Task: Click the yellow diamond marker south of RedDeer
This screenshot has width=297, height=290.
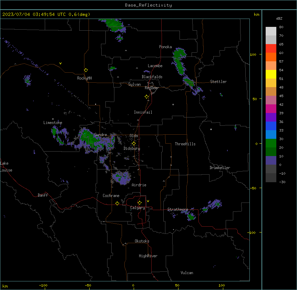Action: 147,97
